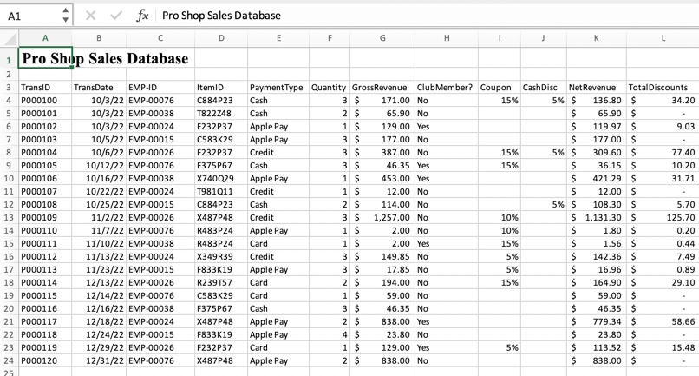Screen dimensions: 699x376
Task: Select row 1 header
Action: 9,59
